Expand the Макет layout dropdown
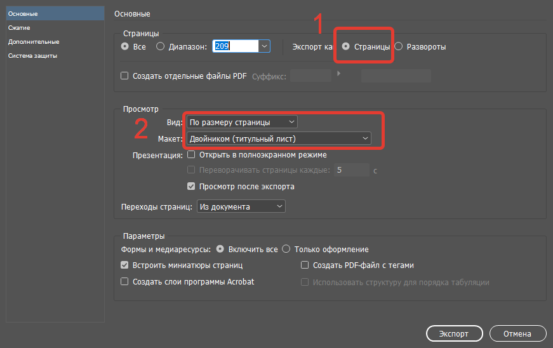This screenshot has height=348, width=553. 279,138
